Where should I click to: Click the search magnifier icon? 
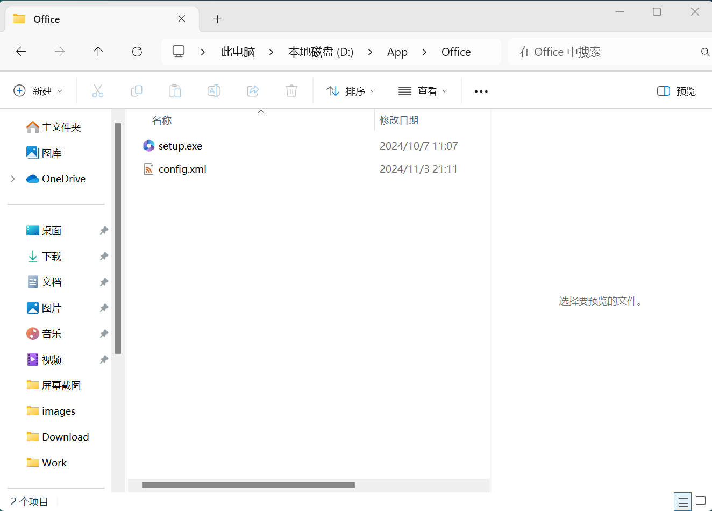705,52
